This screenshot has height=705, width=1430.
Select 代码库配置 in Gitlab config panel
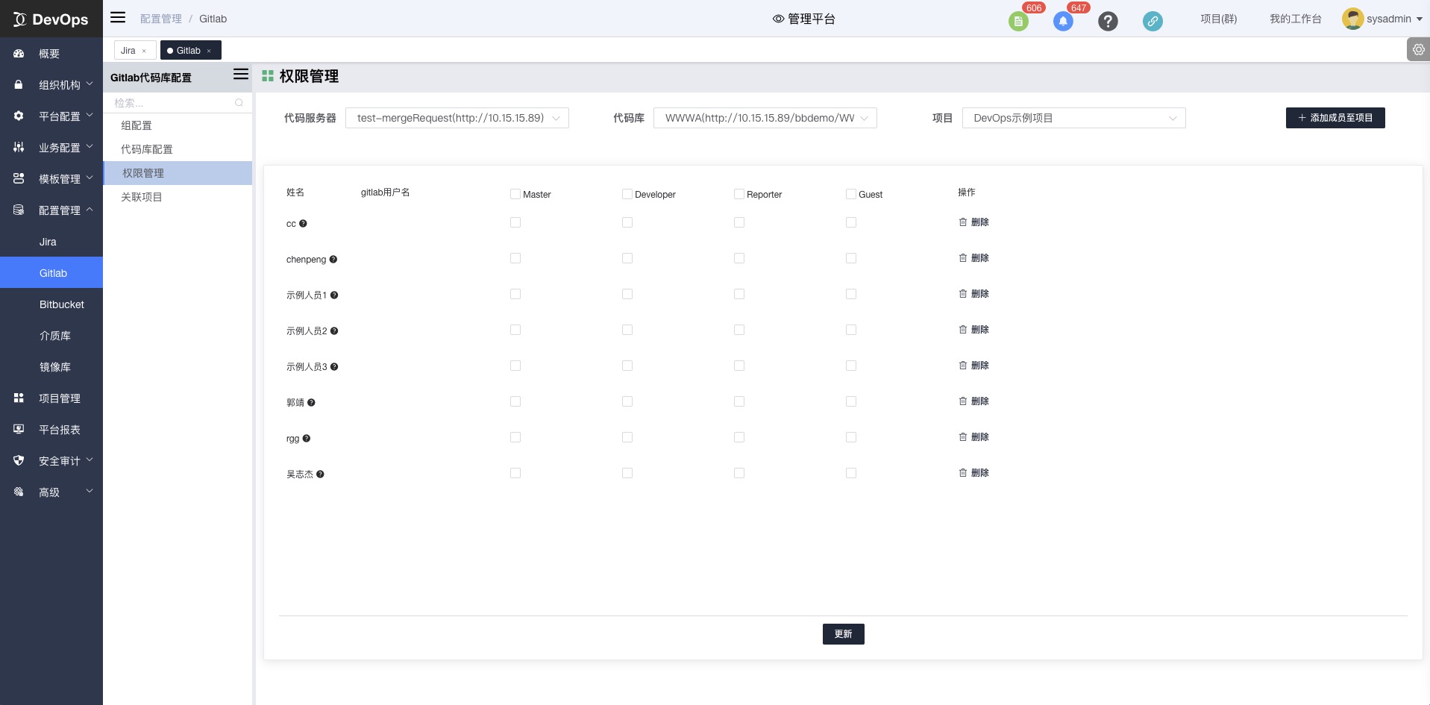pyautogui.click(x=178, y=149)
